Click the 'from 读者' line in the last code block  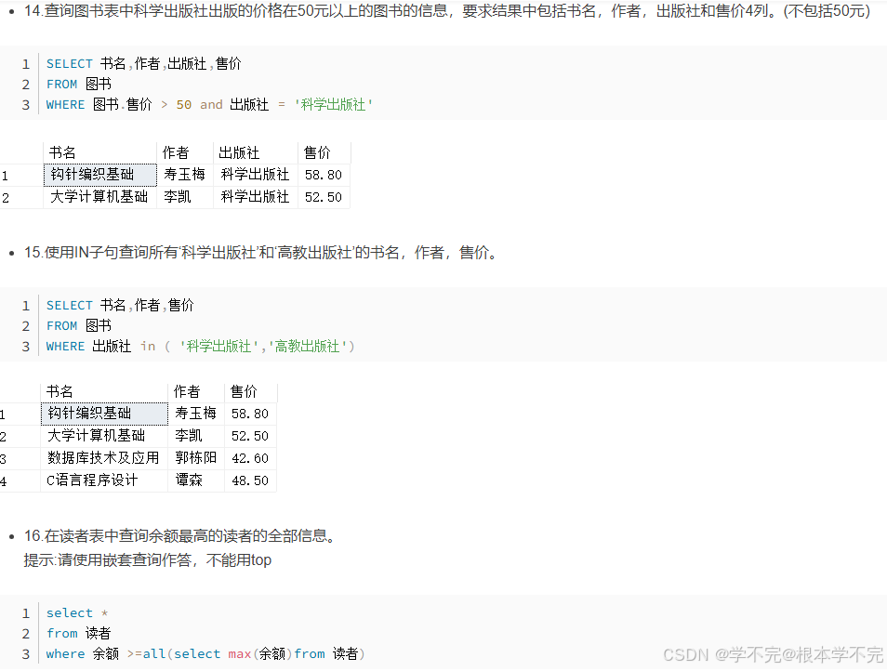click(x=79, y=633)
